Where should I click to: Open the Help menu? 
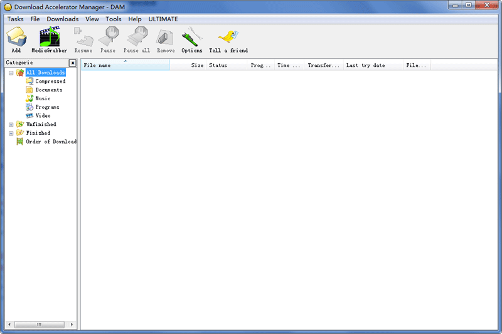135,19
